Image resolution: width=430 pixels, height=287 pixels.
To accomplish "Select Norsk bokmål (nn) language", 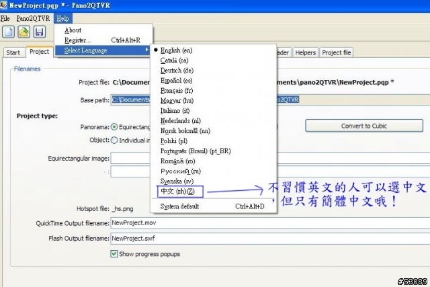I will [x=214, y=131].
